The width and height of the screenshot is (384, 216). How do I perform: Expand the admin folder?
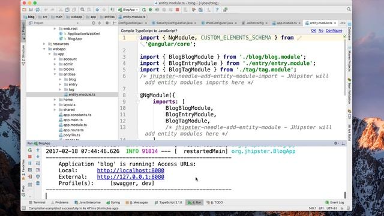coord(55,64)
